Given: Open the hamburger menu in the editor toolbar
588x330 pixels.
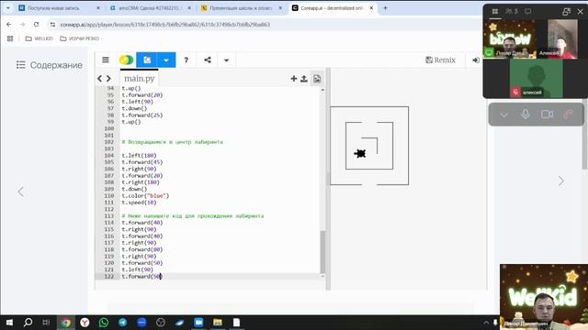Looking at the screenshot, I should tap(106, 60).
